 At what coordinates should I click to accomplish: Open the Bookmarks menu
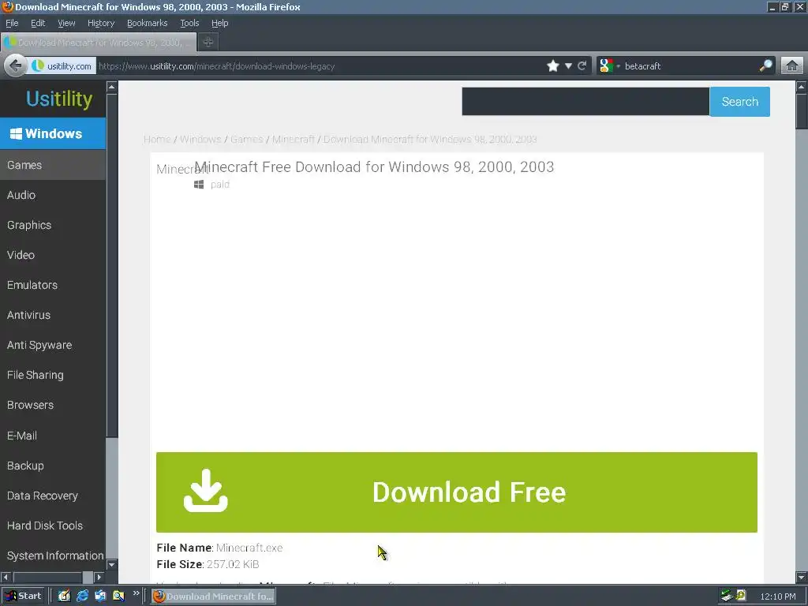[147, 23]
